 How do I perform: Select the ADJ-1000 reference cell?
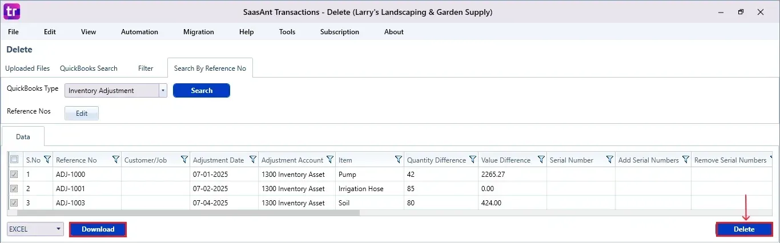click(x=87, y=175)
